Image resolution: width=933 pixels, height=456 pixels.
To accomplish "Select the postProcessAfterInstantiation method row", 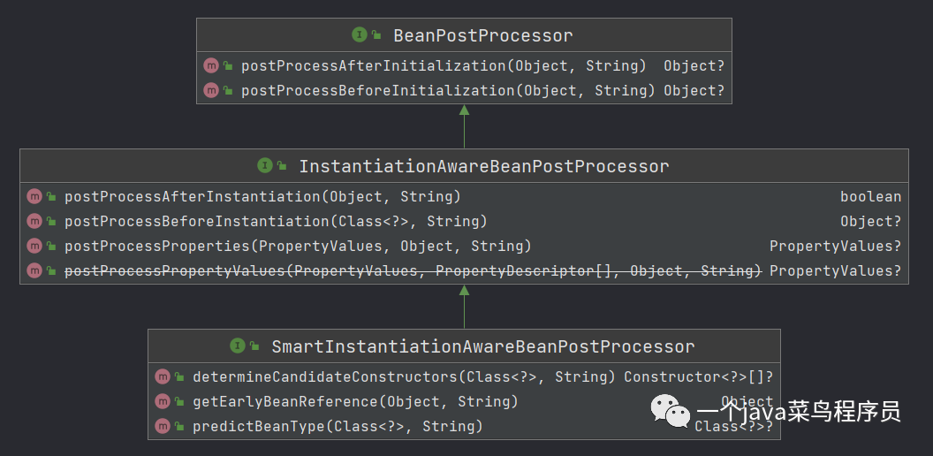I will (x=464, y=196).
